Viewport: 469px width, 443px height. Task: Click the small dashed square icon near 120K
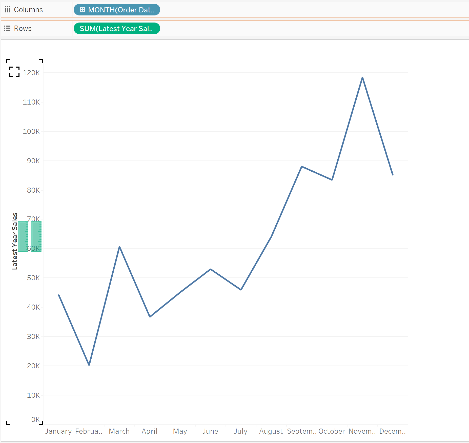[x=14, y=72]
